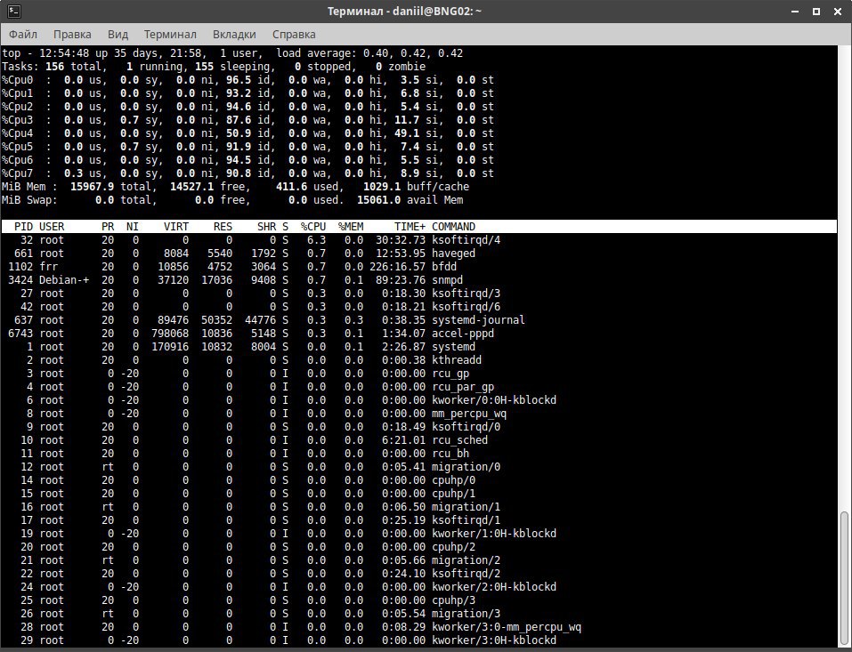This screenshot has width=852, height=652.
Task: Click the haveged process row
Action: click(419, 254)
